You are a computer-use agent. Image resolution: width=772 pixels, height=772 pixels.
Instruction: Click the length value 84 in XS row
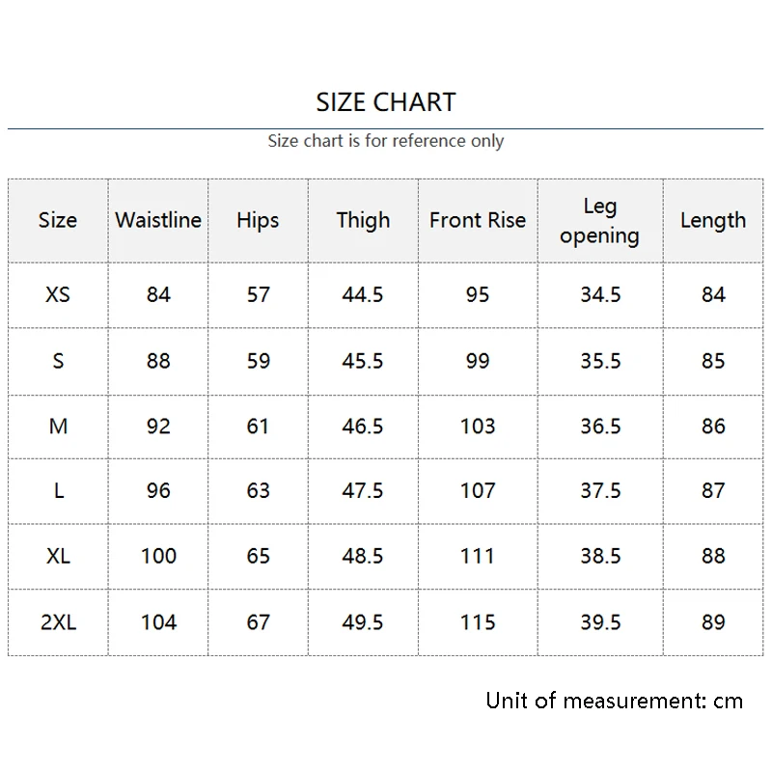pyautogui.click(x=713, y=294)
